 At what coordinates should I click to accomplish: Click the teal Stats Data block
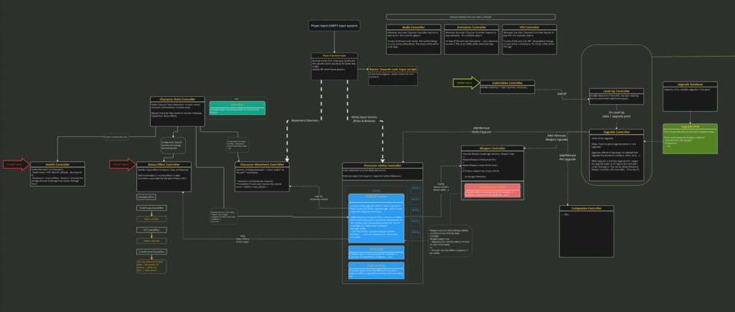pyautogui.click(x=237, y=108)
